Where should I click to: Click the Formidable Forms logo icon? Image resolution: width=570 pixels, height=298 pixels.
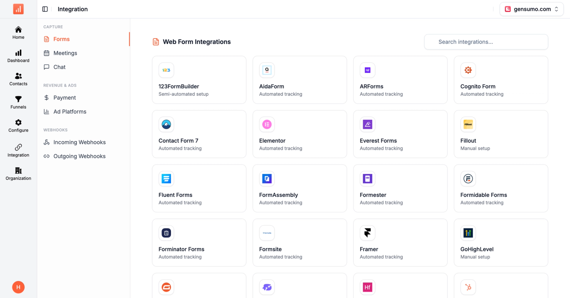pyautogui.click(x=468, y=179)
